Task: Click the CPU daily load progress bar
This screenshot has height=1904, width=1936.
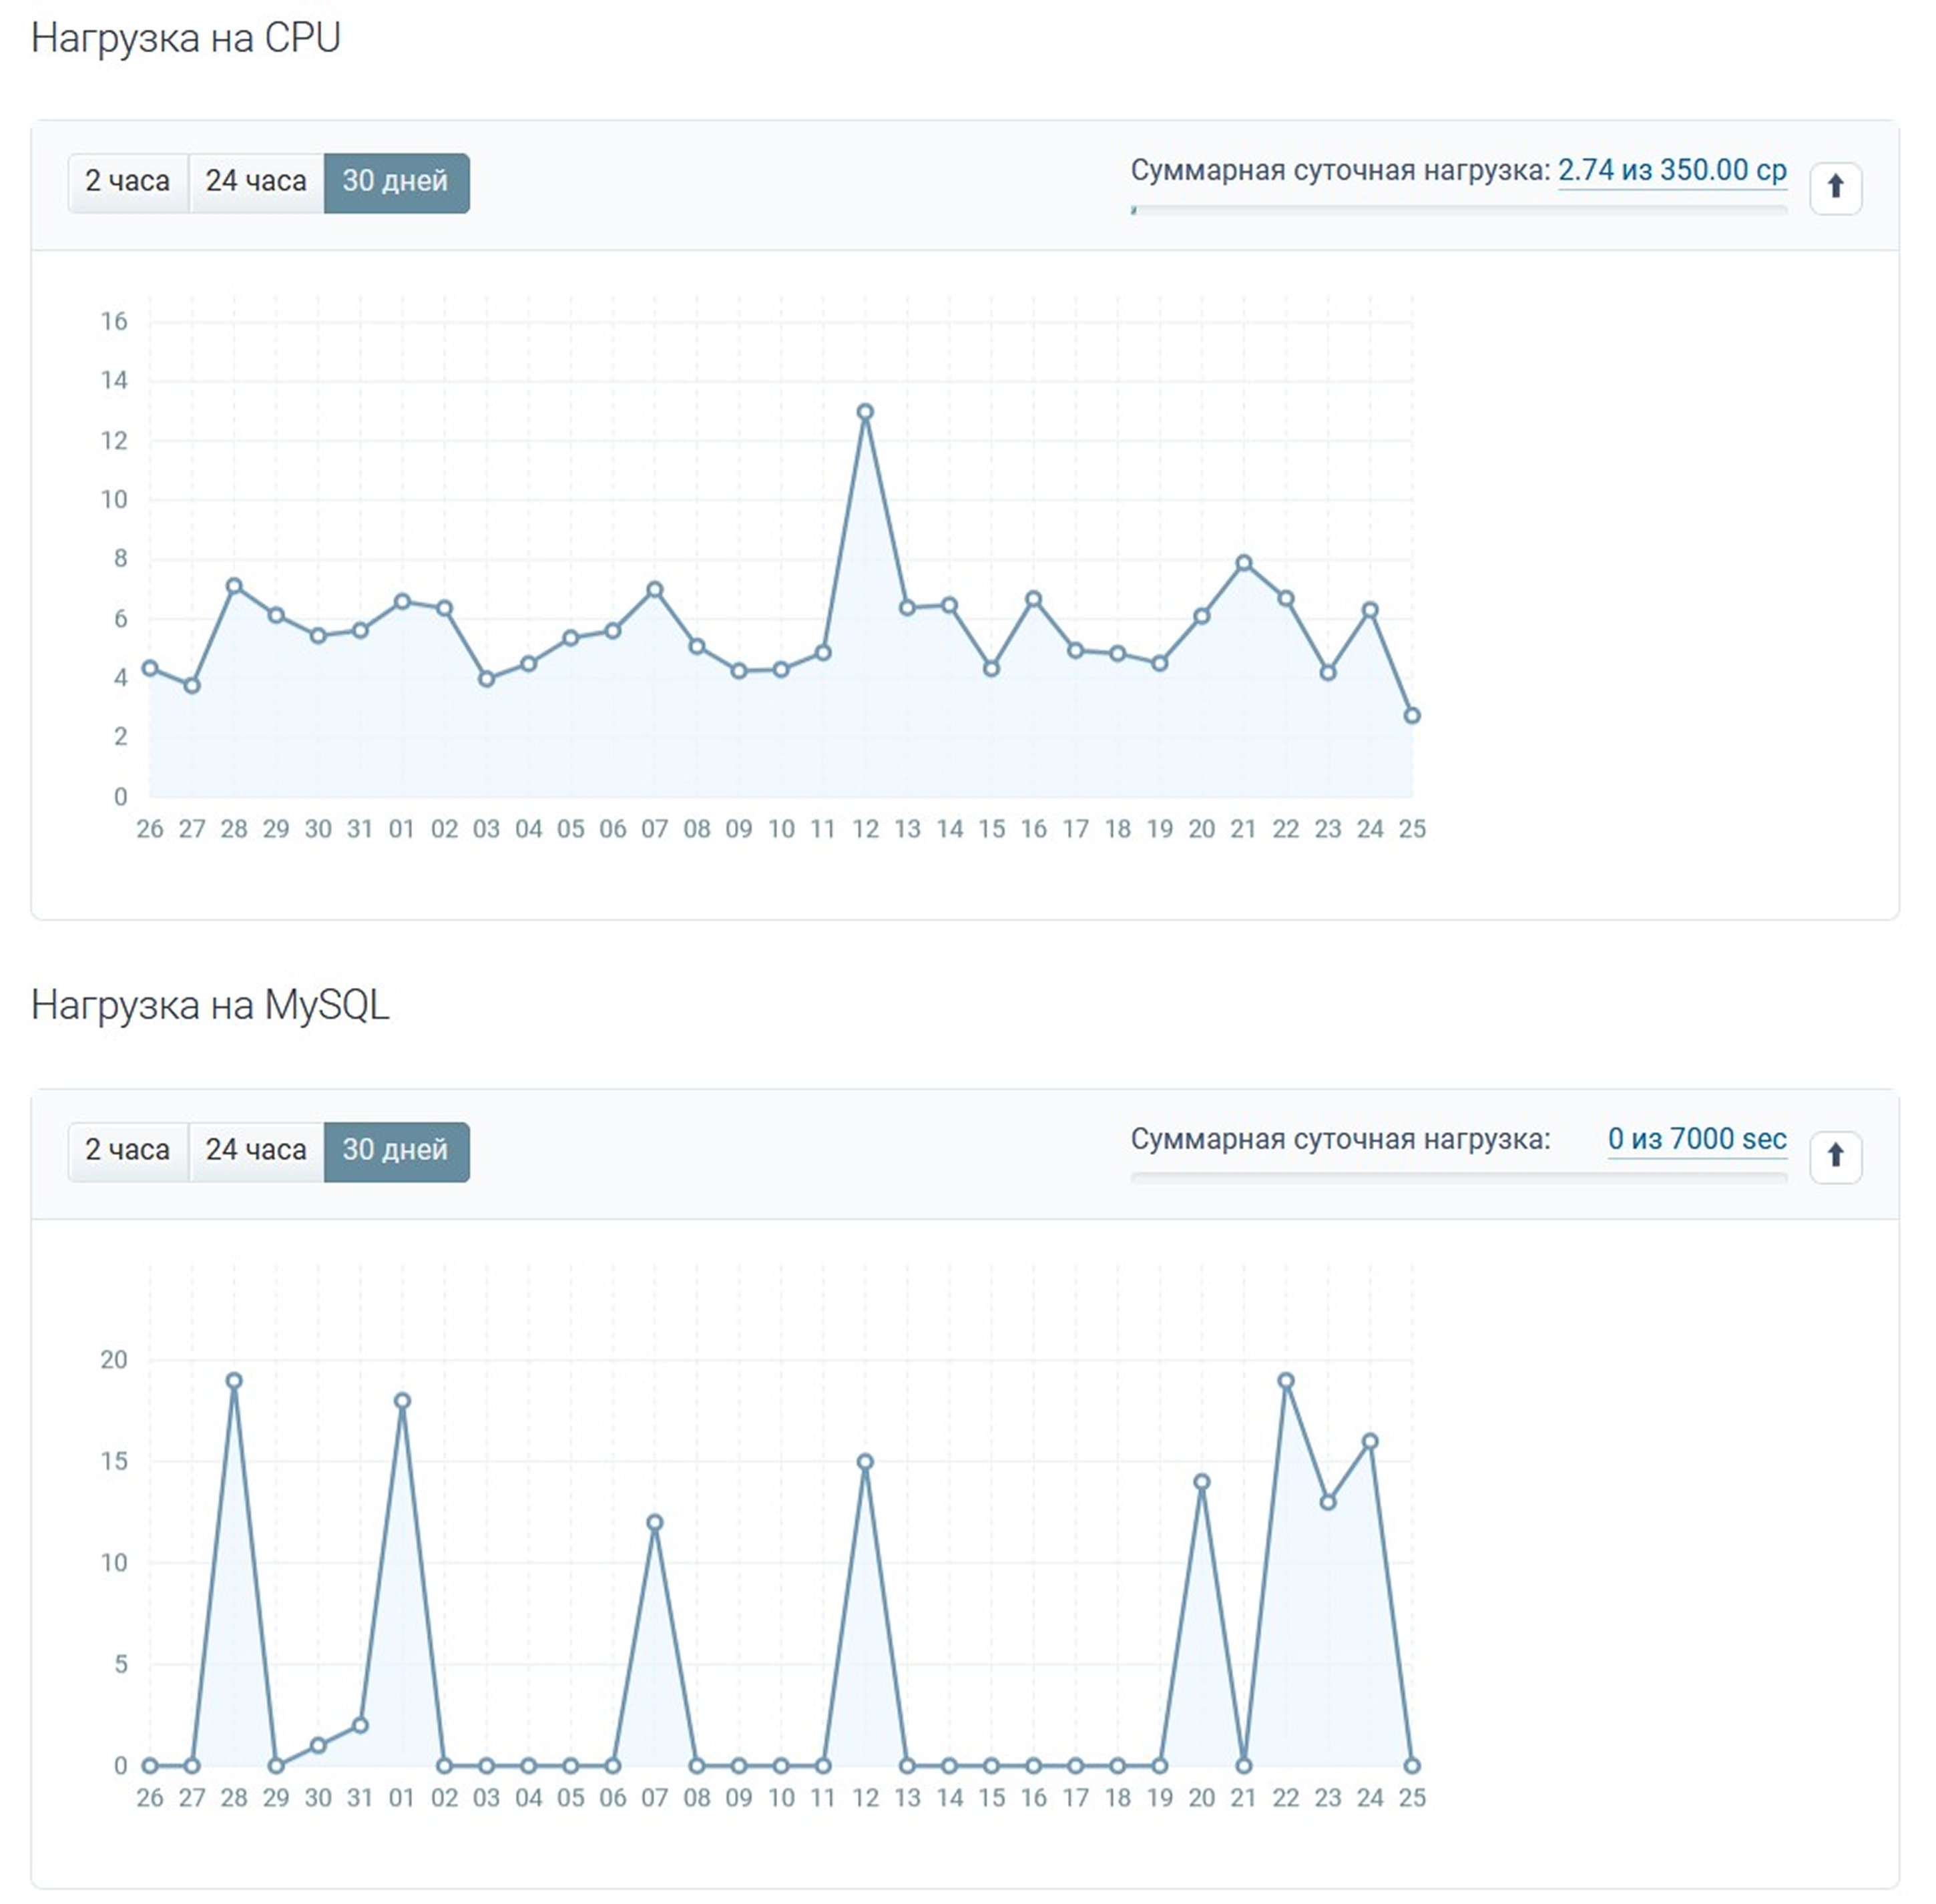Action: click(1458, 210)
